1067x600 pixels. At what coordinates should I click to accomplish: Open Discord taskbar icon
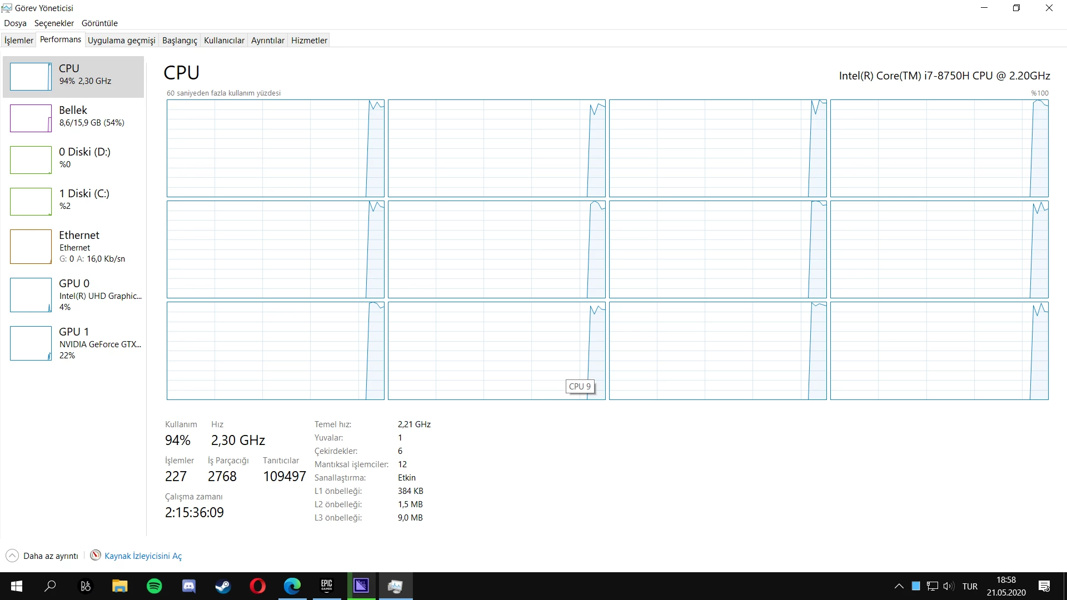(189, 586)
